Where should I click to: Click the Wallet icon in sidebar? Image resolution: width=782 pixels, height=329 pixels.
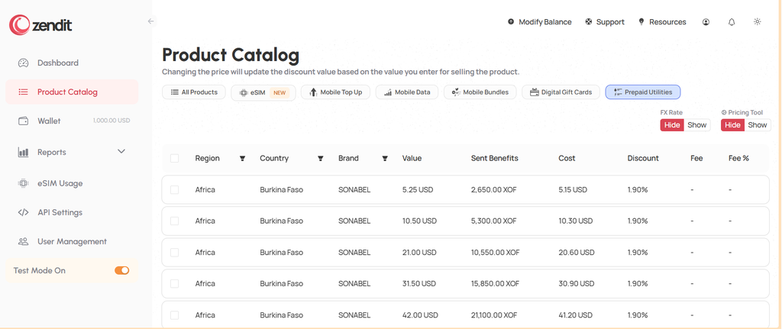point(23,121)
